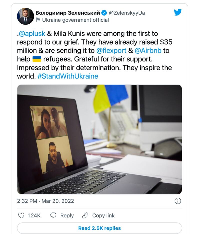The width and height of the screenshot is (200, 234).
Task: Click the grey government flag icon
Action: 38,20
